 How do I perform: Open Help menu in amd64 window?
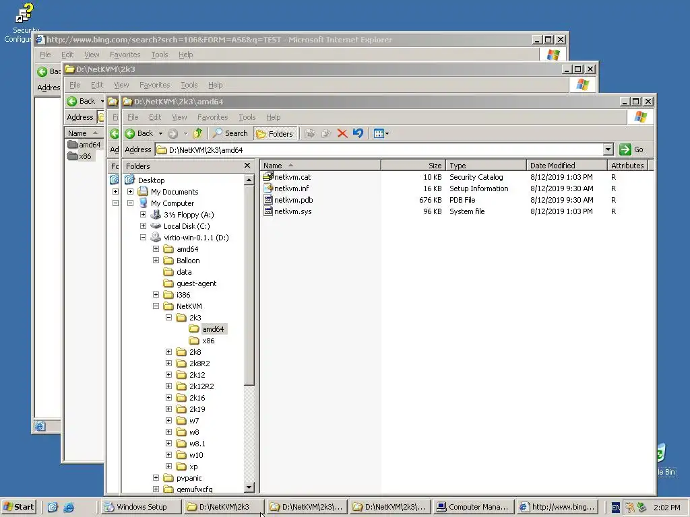point(274,117)
